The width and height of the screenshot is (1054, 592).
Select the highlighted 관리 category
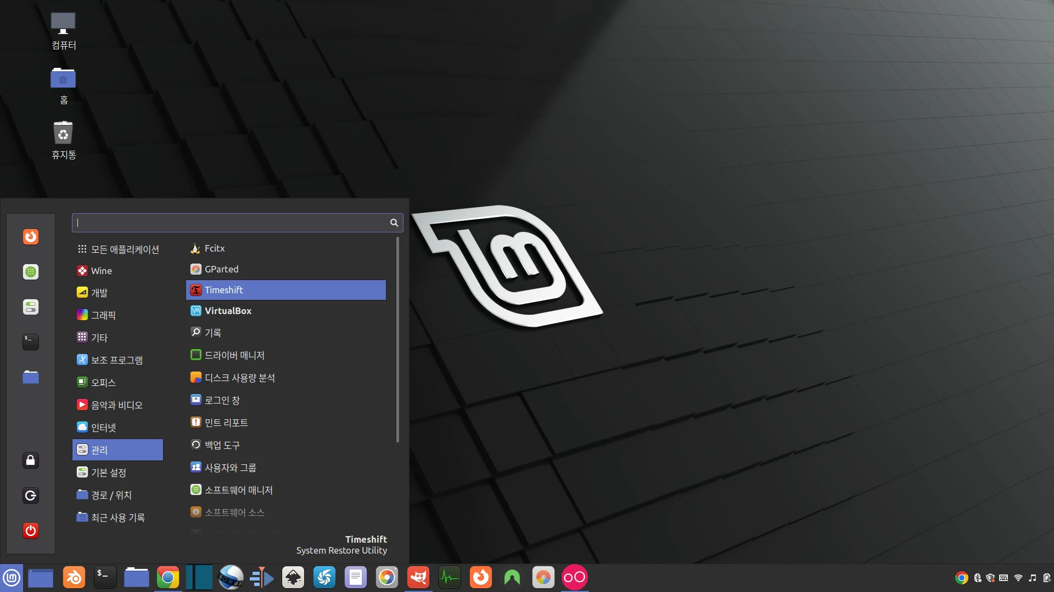[x=118, y=450]
